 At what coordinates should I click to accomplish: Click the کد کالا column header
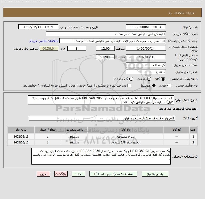click(x=177, y=130)
